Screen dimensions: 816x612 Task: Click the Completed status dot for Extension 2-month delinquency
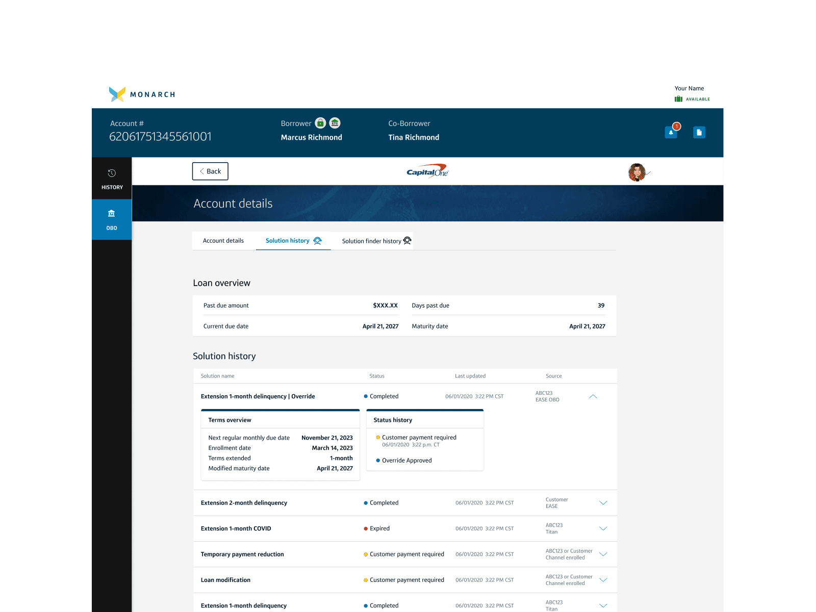click(x=365, y=503)
